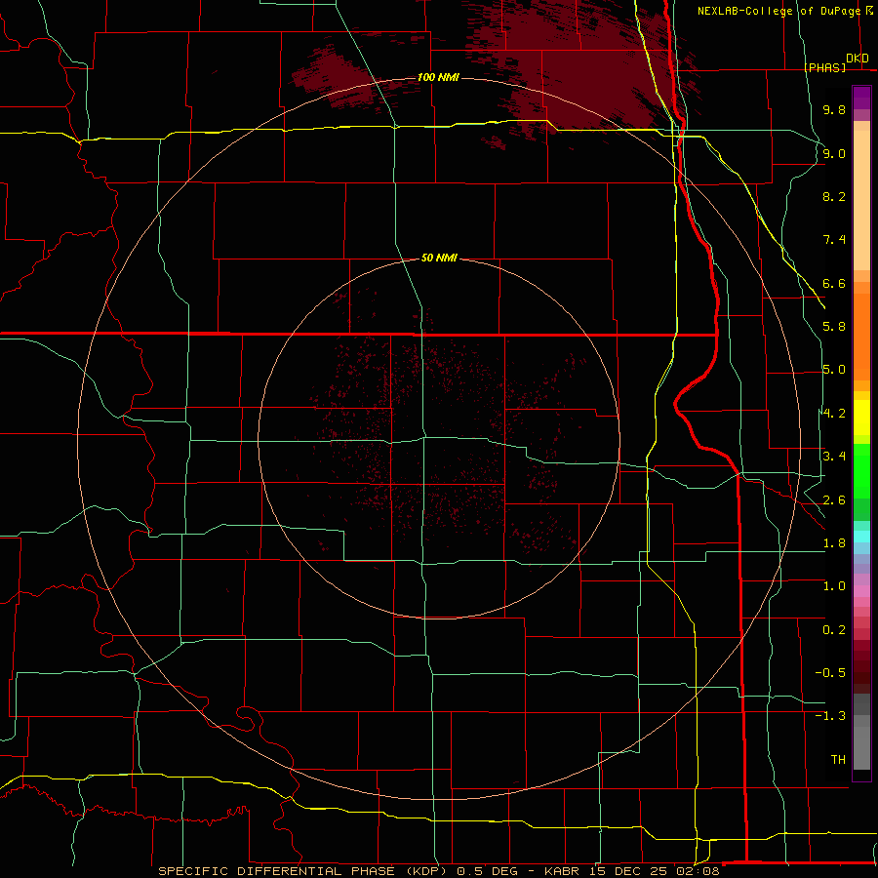Click the 7.4 legend value
Image resolution: width=878 pixels, height=878 pixels.
point(834,240)
